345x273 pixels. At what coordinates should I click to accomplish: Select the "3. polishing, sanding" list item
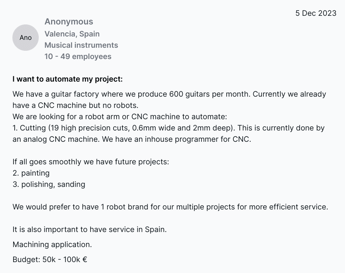coord(49,184)
